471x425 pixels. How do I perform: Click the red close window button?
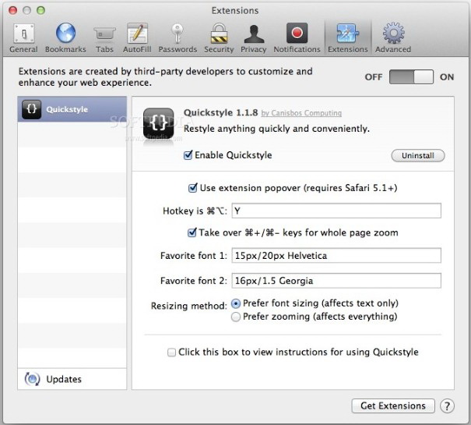pyautogui.click(x=13, y=11)
